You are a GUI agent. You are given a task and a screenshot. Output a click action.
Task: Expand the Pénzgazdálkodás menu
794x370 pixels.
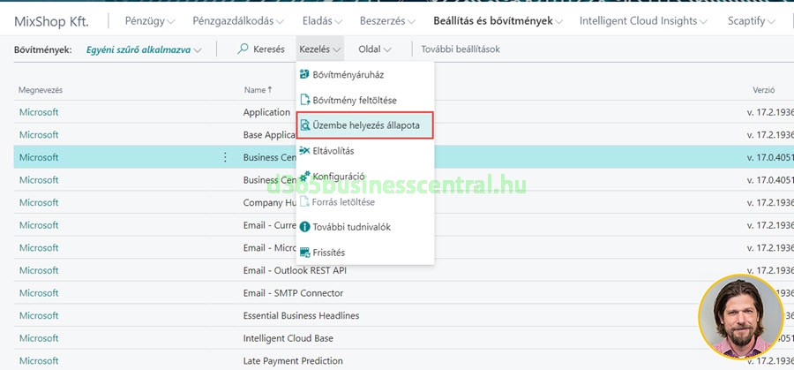click(238, 21)
